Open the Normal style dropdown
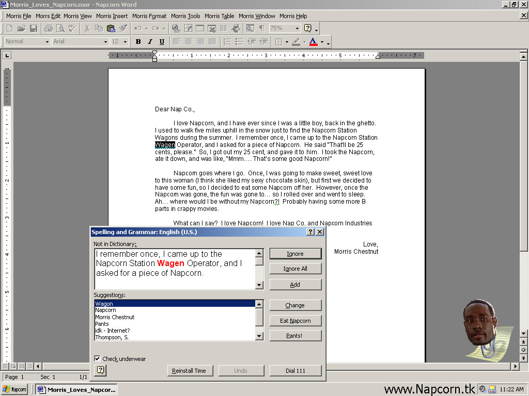529x396 pixels. click(x=47, y=42)
